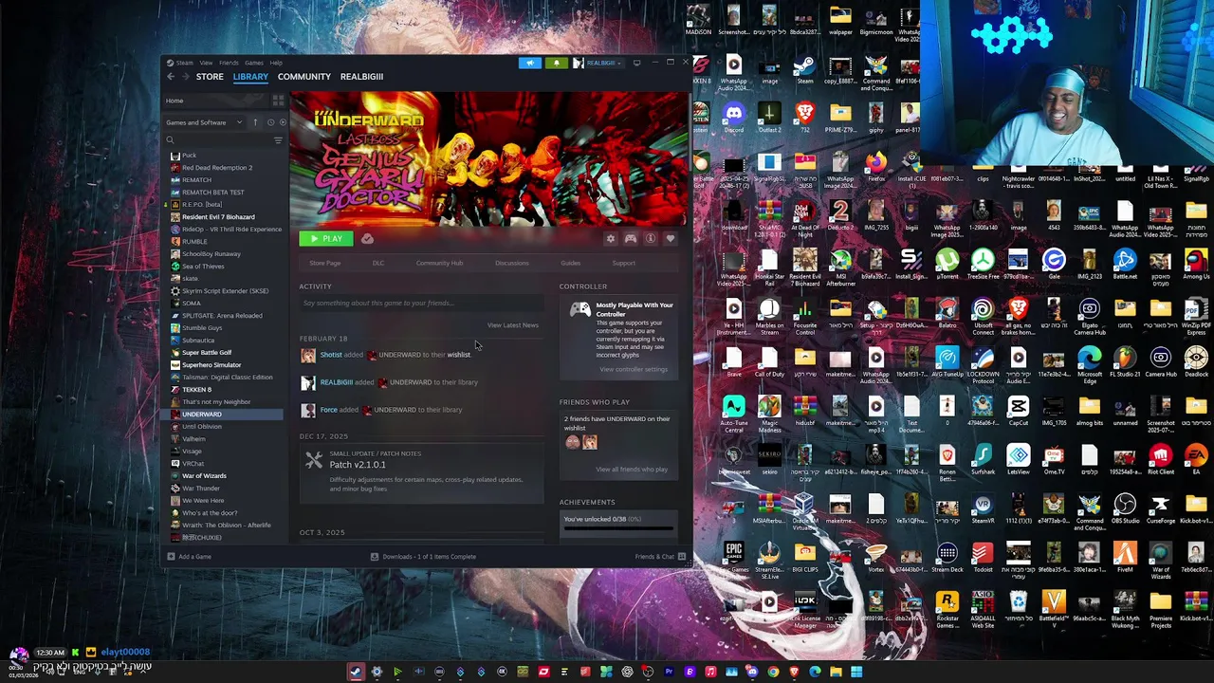Click View controller settings
Screen dimensions: 1214x683
tap(634, 369)
